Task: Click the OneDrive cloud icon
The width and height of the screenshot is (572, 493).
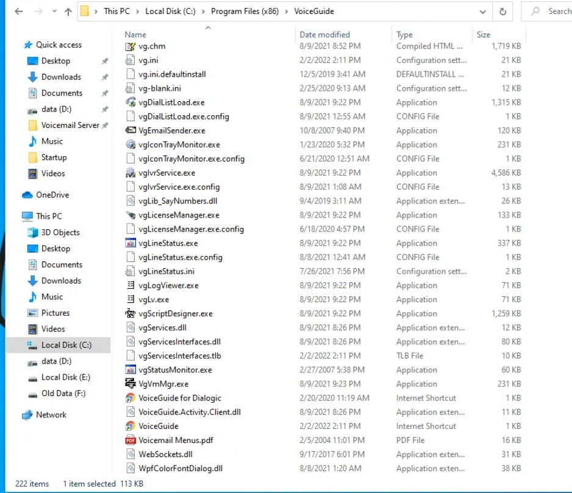Action: coord(27,195)
